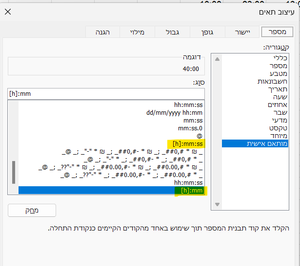300x266 pixels.
Task: Select the mm:ss format
Action: (111, 121)
